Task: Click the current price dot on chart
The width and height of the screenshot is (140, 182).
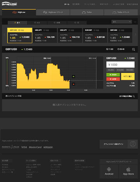Action: tap(70, 80)
